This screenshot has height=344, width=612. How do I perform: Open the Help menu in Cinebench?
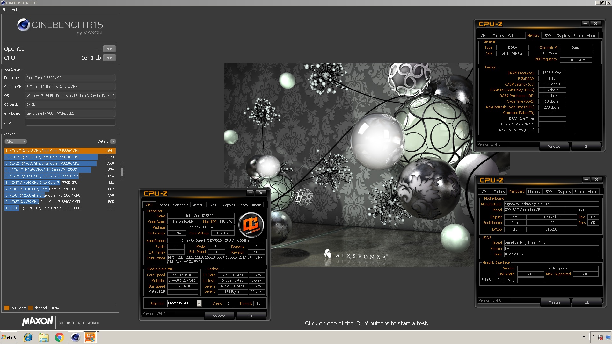[x=15, y=10]
